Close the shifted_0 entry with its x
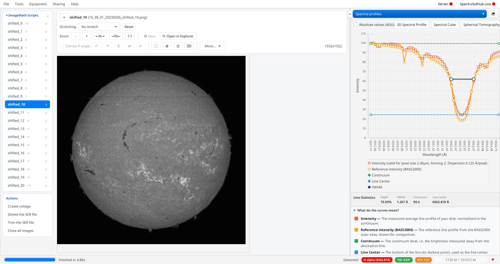This screenshot has height=264, width=500. point(46,24)
